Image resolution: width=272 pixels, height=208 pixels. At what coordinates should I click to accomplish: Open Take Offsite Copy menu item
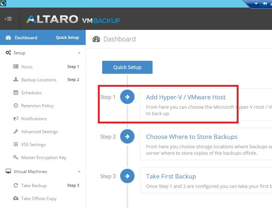pos(39,198)
